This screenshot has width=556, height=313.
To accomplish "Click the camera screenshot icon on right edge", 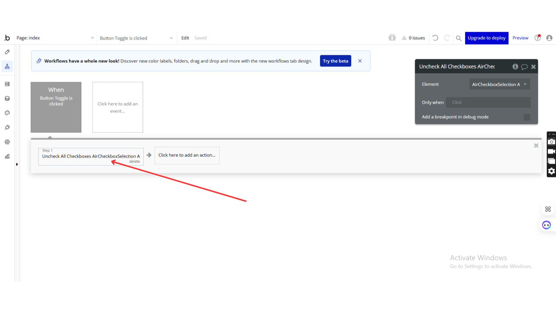I will (x=551, y=142).
